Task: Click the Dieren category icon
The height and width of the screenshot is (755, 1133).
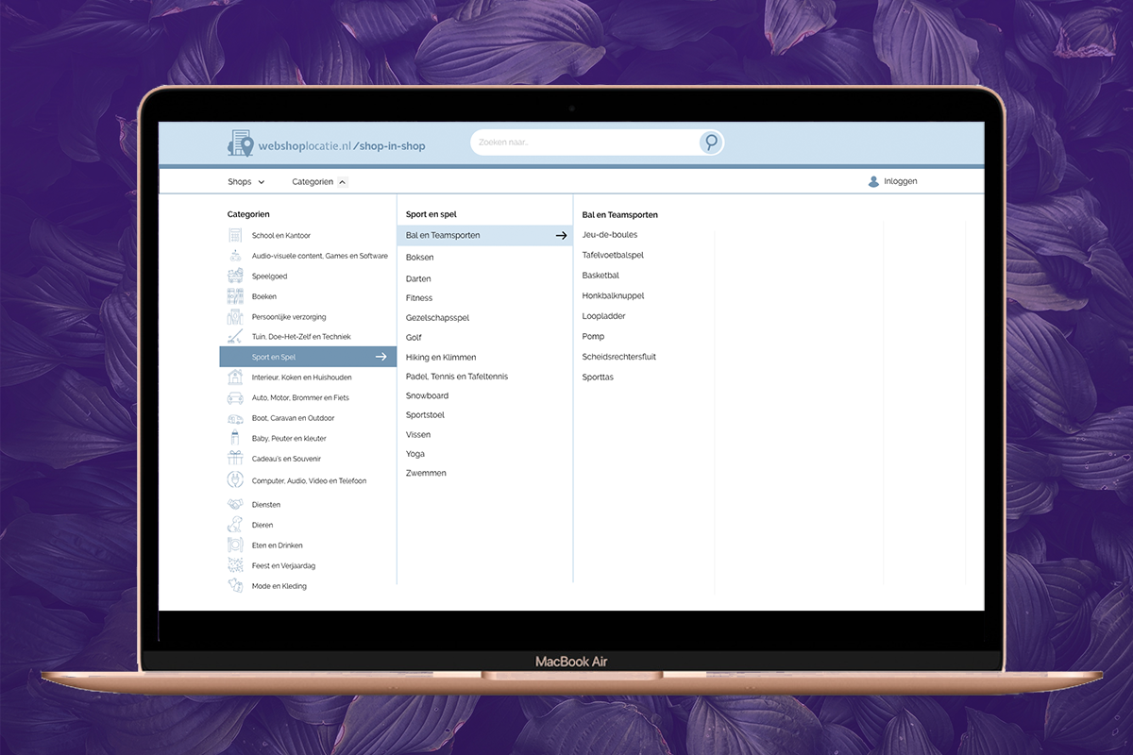Action: (x=235, y=525)
